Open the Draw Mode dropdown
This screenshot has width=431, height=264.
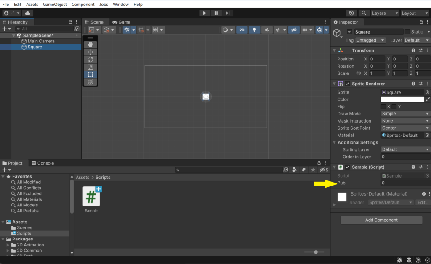(x=405, y=114)
